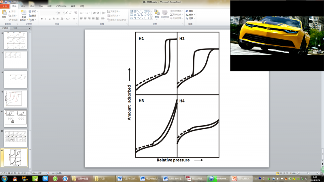Close the slide thumbnail pane
The height and width of the screenshot is (182, 324).
tap(29, 29)
